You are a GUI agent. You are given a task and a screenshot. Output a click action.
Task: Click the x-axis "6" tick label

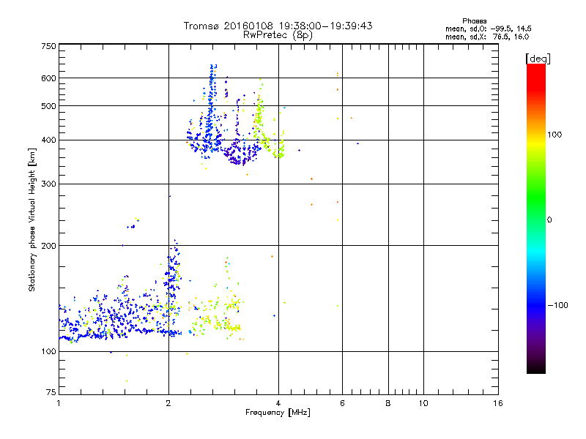pos(342,403)
